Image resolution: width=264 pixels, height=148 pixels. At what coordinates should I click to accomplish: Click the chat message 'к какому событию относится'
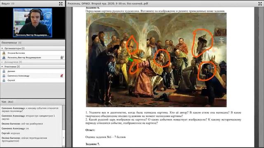click(30, 110)
